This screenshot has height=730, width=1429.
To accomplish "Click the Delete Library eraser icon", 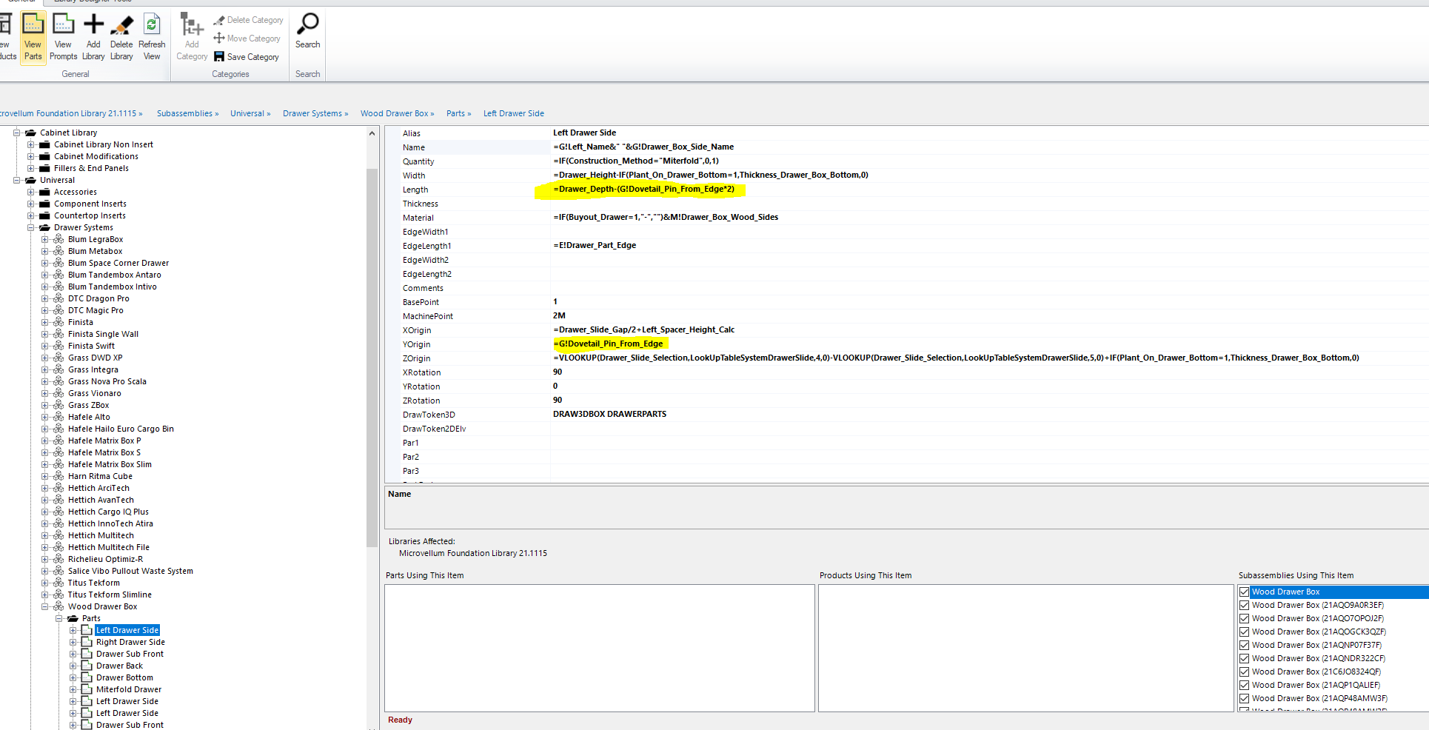I will (x=121, y=25).
